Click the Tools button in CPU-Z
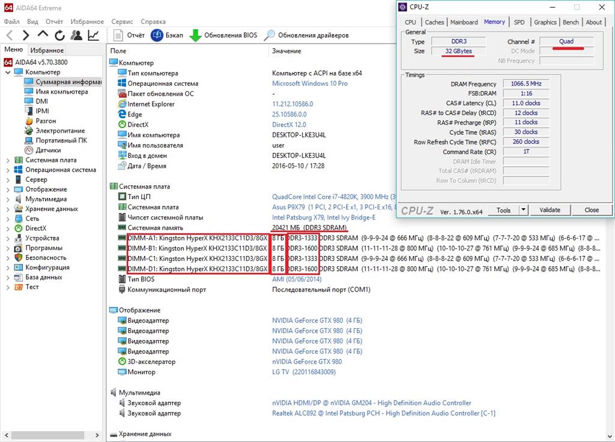The image size is (615, 442). tap(504, 210)
